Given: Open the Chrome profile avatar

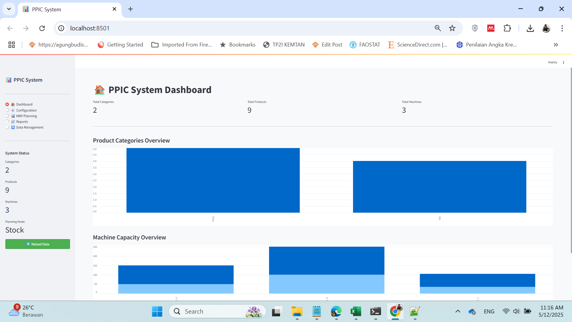Looking at the screenshot, I should tap(546, 28).
